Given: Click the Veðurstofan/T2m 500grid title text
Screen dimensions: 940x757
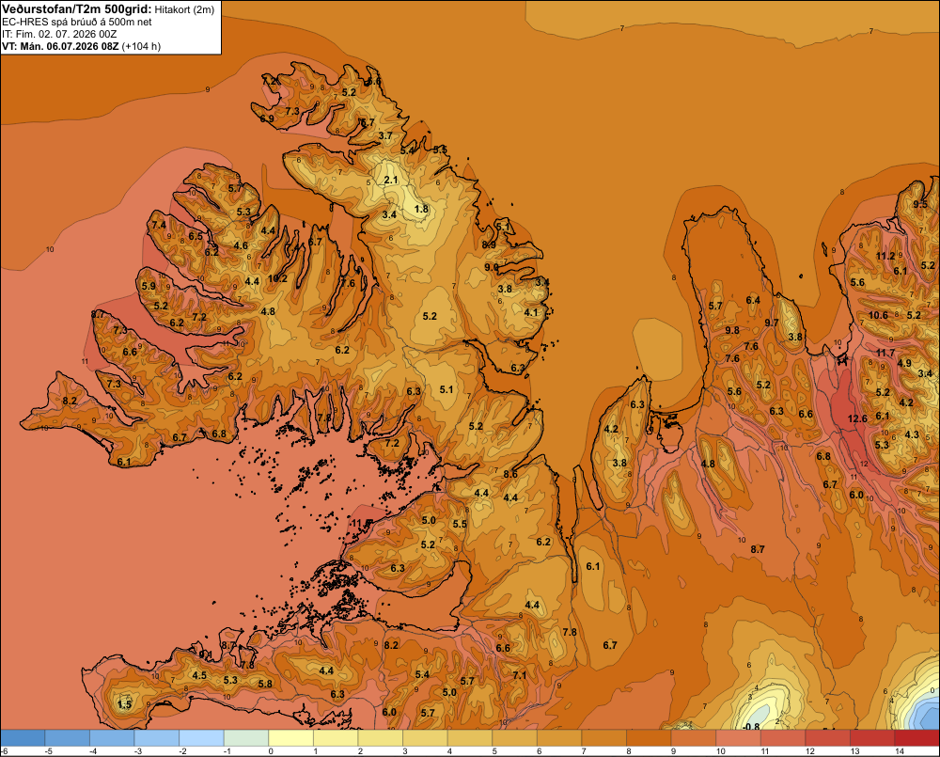Looking at the screenshot, I should click(x=77, y=9).
